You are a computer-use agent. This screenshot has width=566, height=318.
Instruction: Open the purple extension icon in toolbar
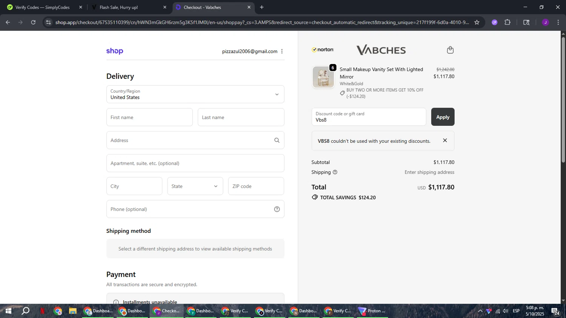pyautogui.click(x=495, y=22)
